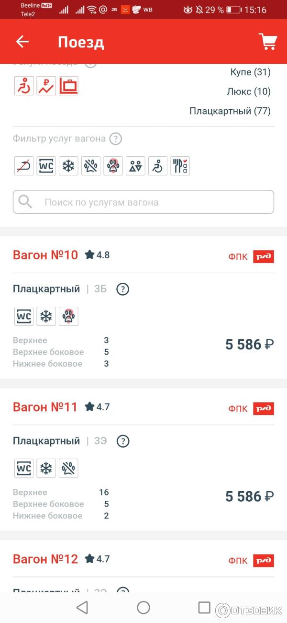Image resolution: width=287 pixels, height=623 pixels.
Task: Click the ruble dynamic pricing icon
Action: point(46,85)
